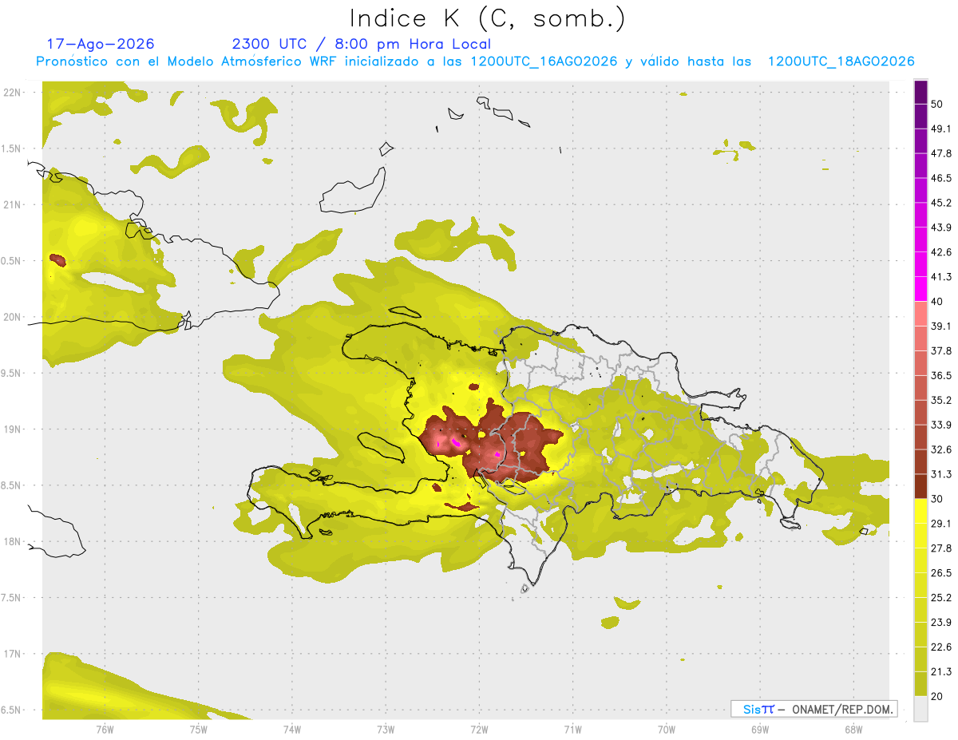Click the '68W' longitude label

click(853, 730)
